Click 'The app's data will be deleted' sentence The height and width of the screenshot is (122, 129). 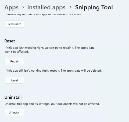tap(81, 71)
